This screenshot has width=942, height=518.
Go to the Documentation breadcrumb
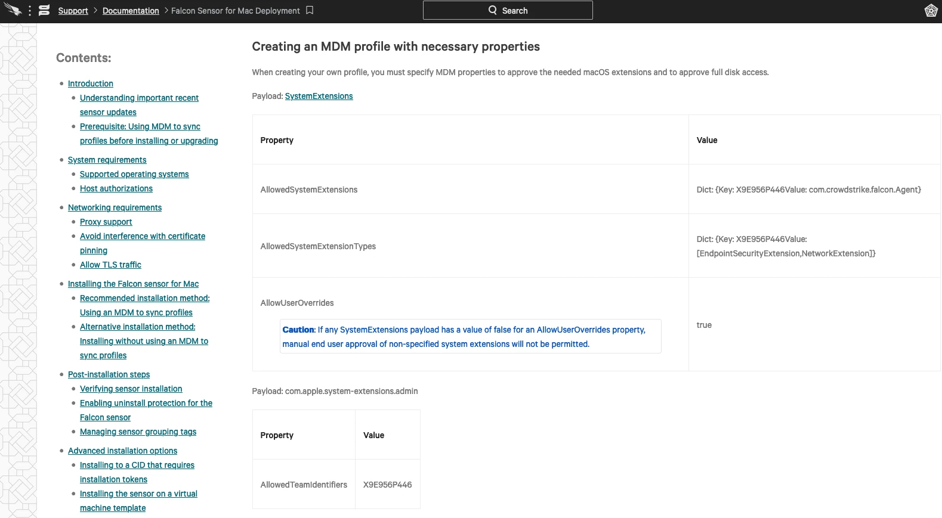click(131, 11)
